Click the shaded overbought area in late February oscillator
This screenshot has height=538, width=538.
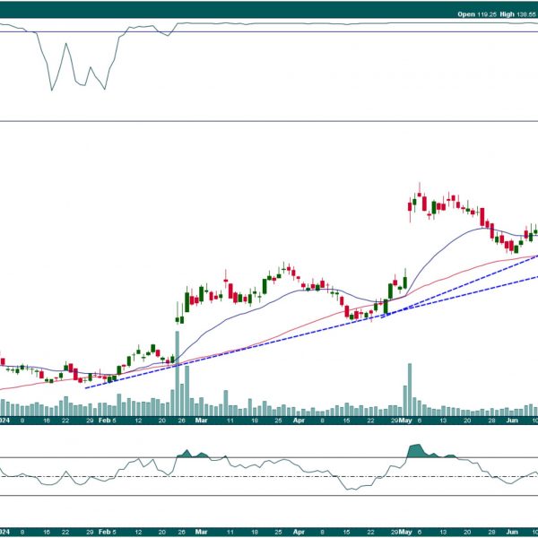tap(187, 454)
